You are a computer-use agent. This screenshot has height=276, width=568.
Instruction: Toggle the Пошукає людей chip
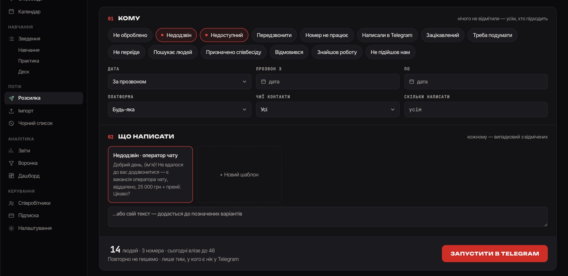pos(173,52)
